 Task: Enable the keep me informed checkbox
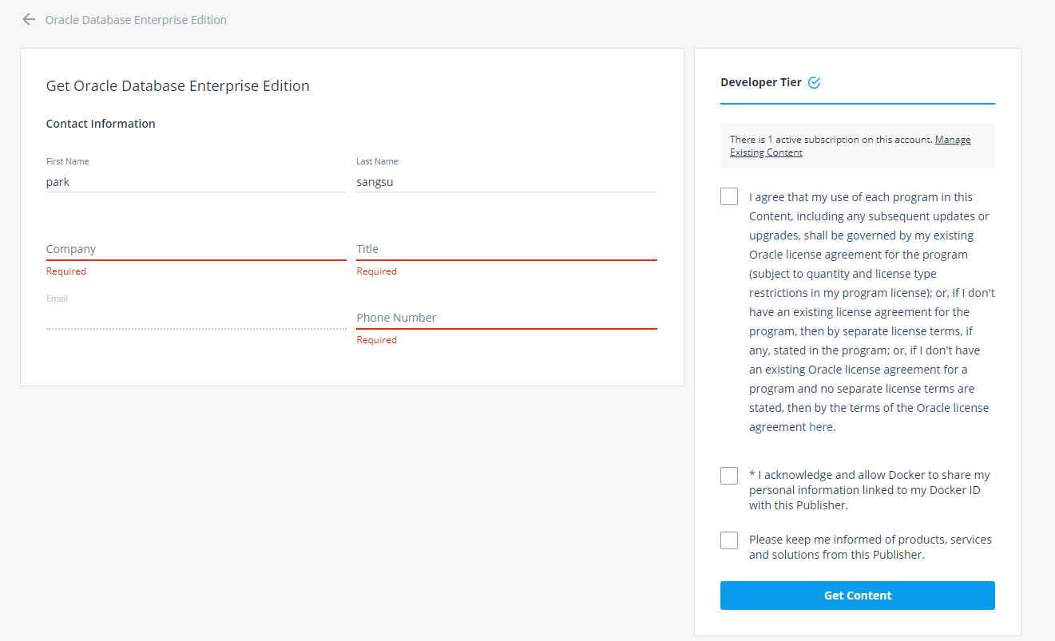tap(729, 540)
